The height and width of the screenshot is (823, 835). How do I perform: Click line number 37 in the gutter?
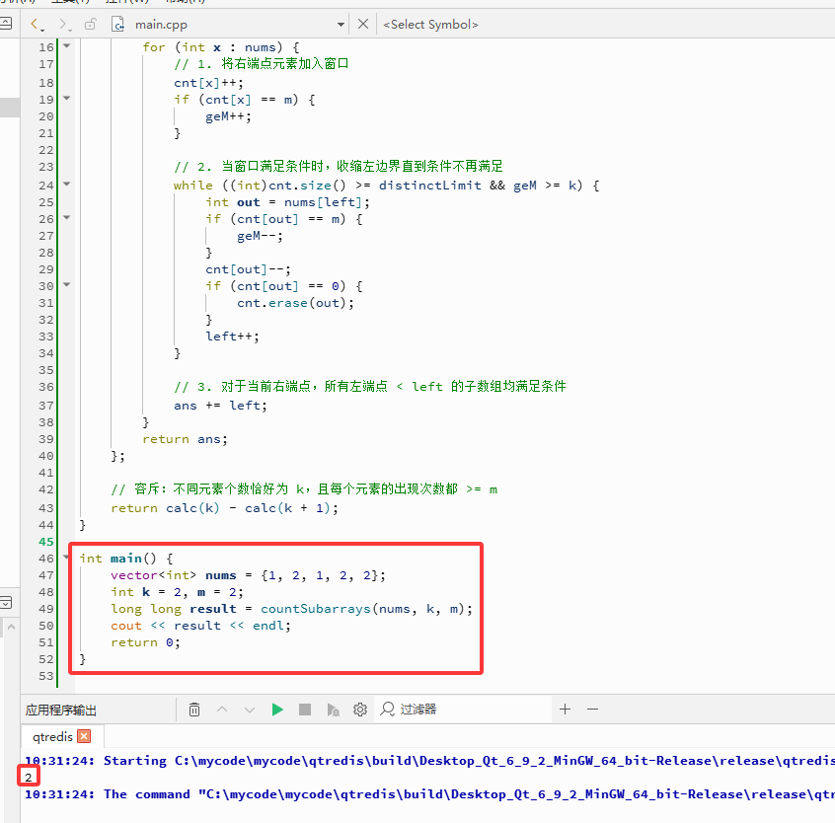point(46,406)
